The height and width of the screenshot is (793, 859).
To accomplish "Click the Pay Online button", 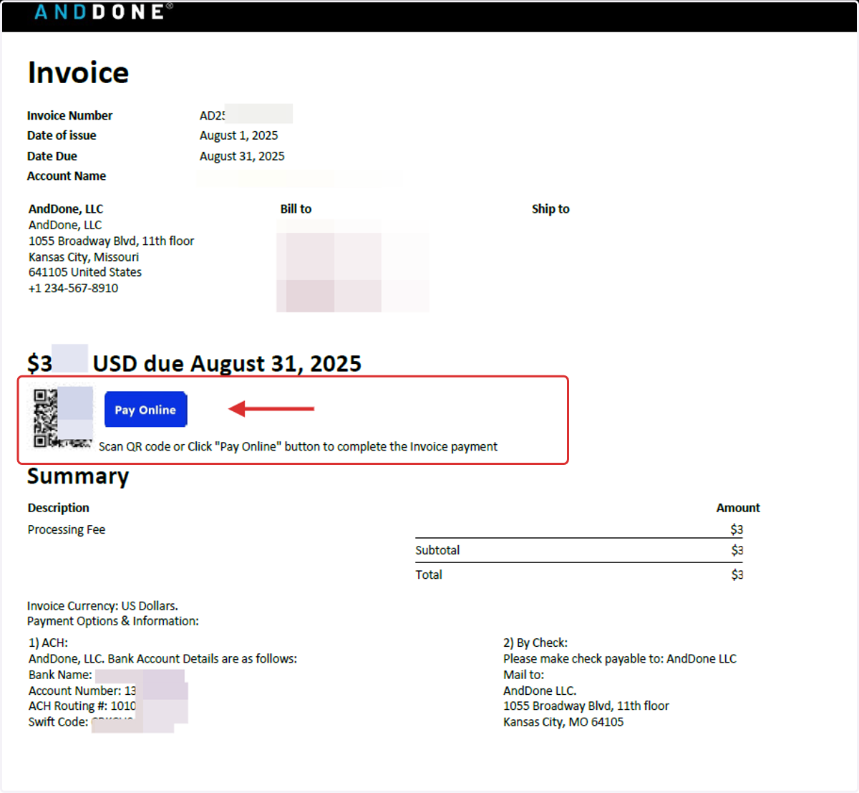I will click(145, 410).
